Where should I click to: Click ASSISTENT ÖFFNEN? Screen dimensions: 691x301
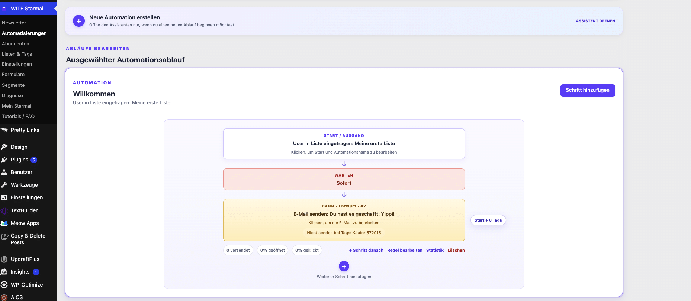(x=595, y=21)
